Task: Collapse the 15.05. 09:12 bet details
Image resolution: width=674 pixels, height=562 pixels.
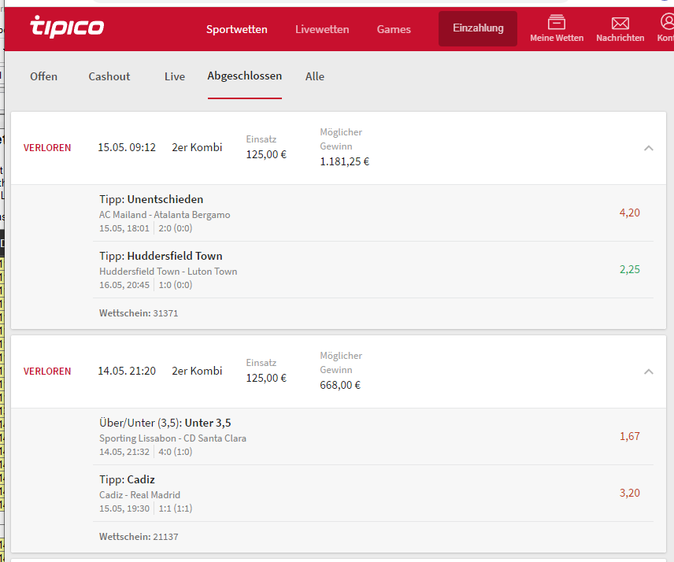Action: (649, 148)
